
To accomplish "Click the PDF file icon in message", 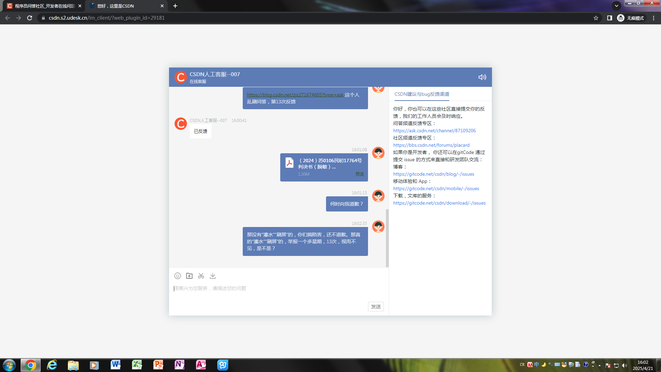I will coord(290,163).
